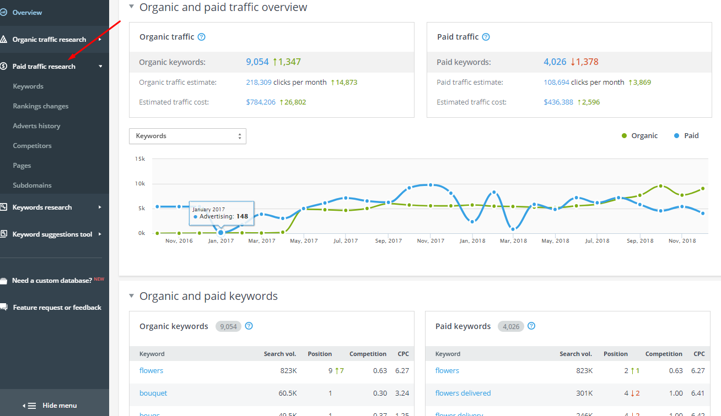The image size is (721, 416).
Task: Open 'flowers' in Organic keywords table
Action: point(151,370)
